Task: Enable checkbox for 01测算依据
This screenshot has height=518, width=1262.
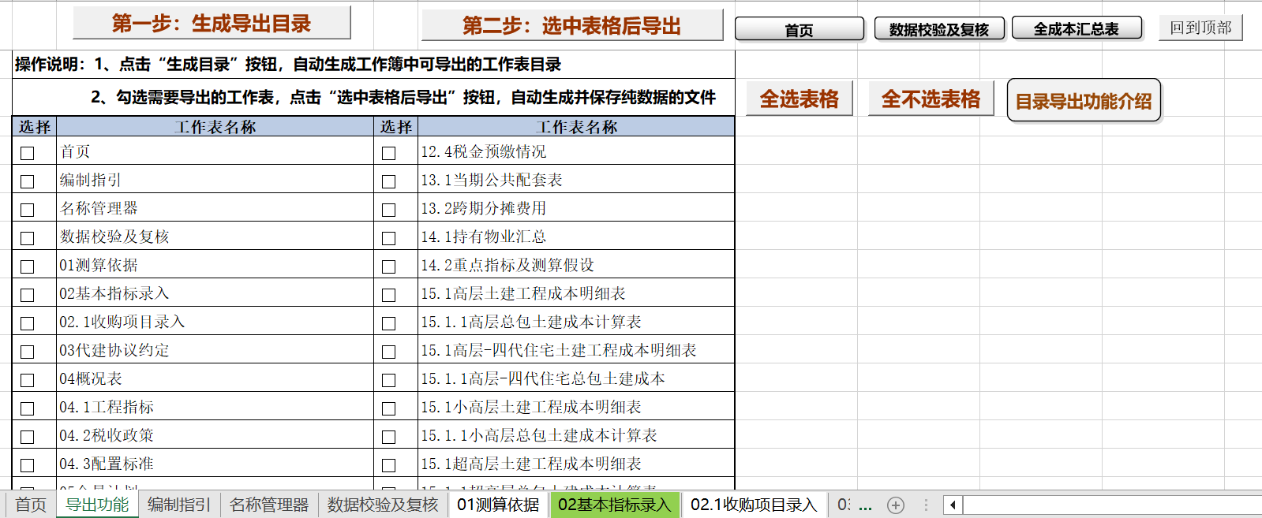Action: pos(28,266)
